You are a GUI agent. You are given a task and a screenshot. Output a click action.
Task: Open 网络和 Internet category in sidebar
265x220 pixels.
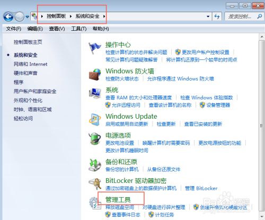(31, 64)
